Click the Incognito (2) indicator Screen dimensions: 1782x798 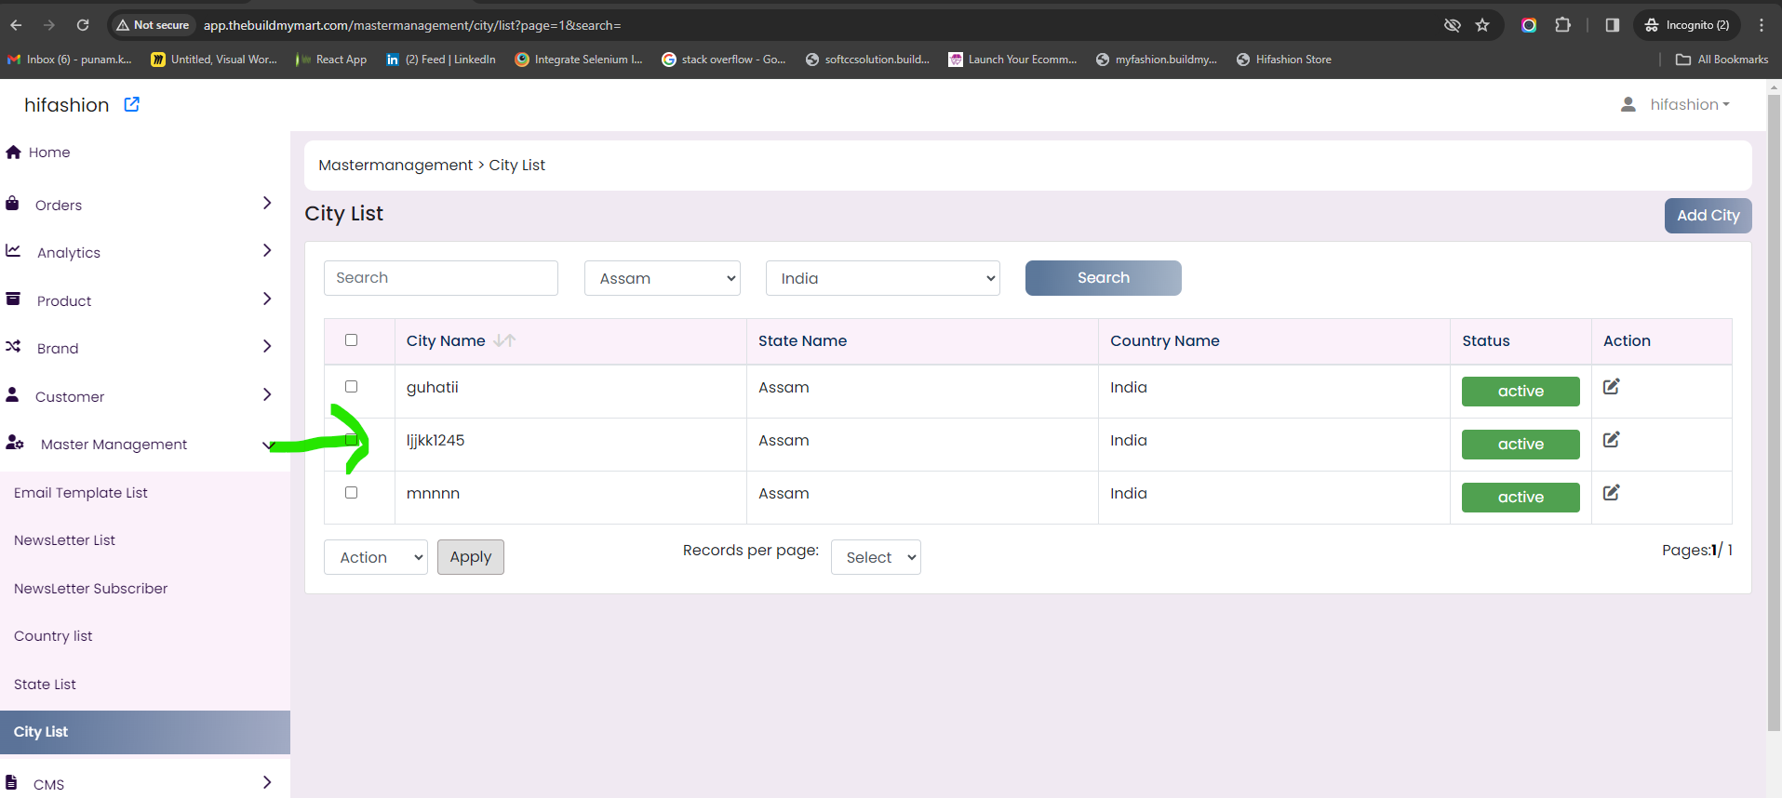(x=1686, y=25)
